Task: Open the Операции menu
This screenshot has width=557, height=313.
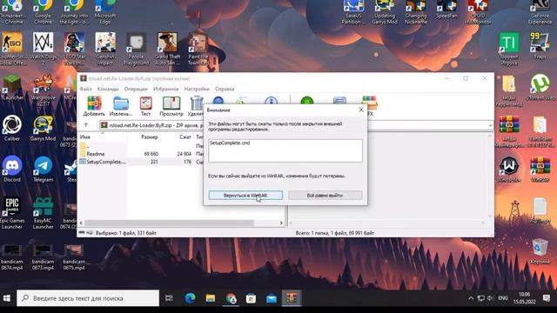Action: (x=136, y=89)
